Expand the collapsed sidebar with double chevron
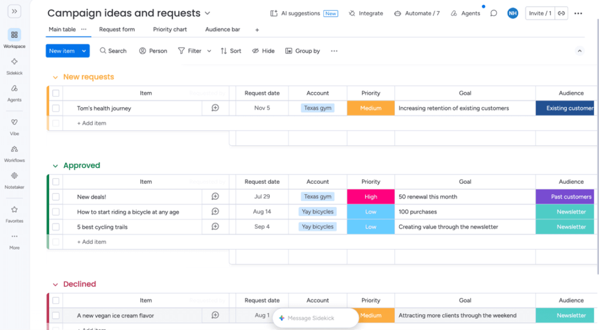599x330 pixels. pos(14,12)
